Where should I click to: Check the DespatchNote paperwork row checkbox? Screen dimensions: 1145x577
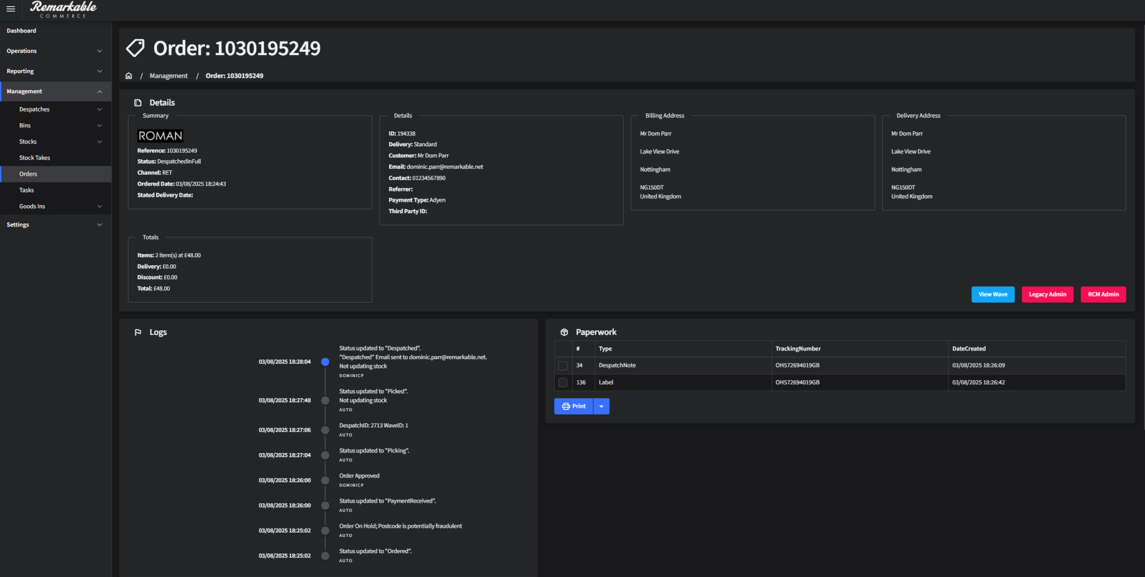pyautogui.click(x=563, y=365)
